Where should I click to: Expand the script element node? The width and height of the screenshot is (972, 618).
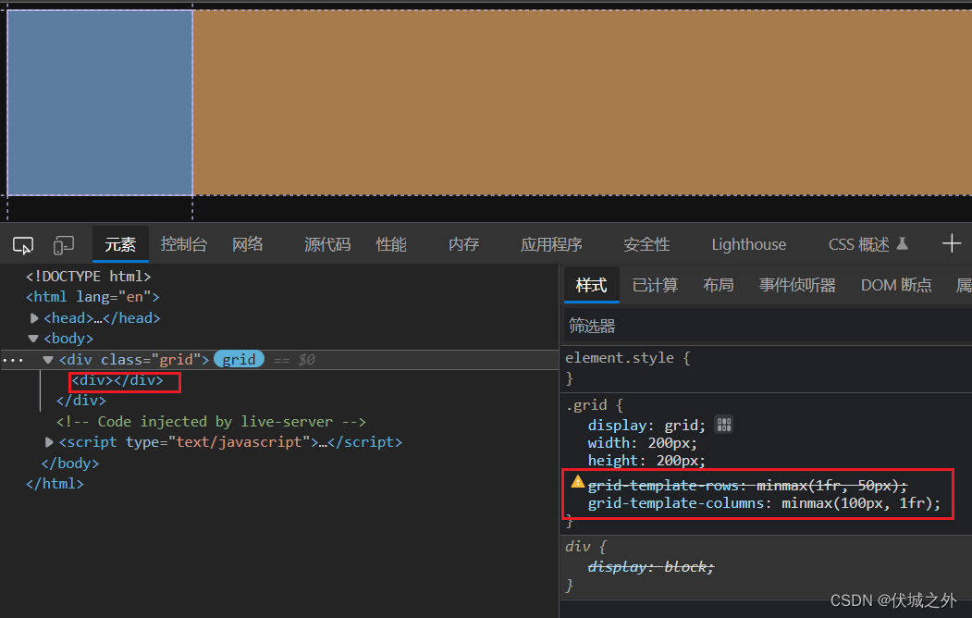49,442
